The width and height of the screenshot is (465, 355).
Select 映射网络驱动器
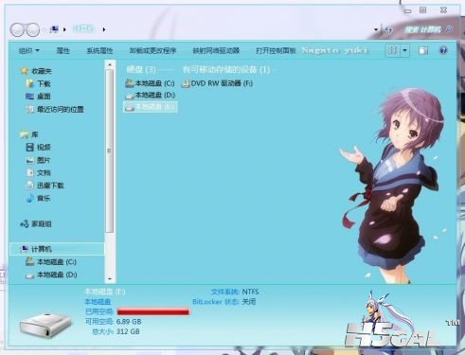[x=216, y=50]
